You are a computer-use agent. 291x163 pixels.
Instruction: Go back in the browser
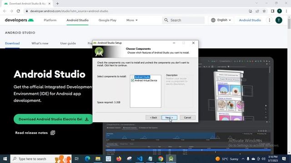tap(5, 11)
